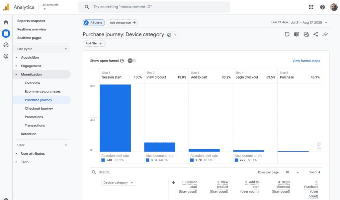This screenshot has width=340, height=200.
Task: Open the Rows per page dropdown
Action: [x=293, y=172]
